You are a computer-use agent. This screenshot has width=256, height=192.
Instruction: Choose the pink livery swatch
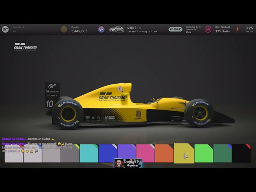[146, 153]
